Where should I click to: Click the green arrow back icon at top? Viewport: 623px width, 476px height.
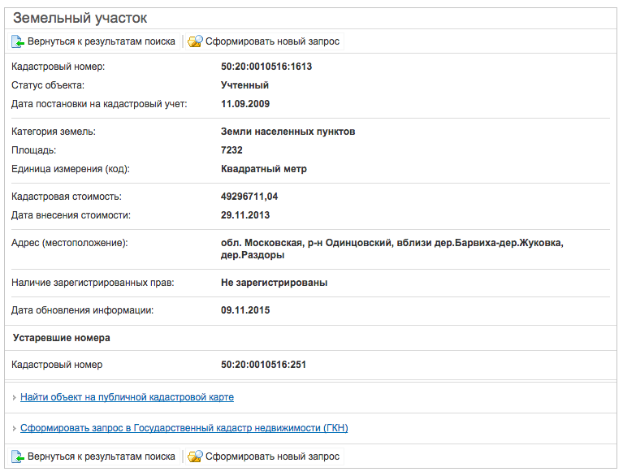[x=18, y=41]
